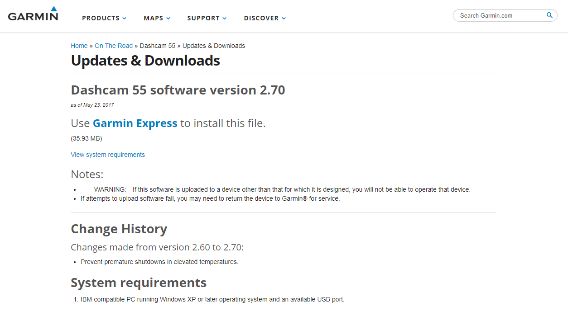Expand the Maps dropdown chevron
This screenshot has width=568, height=311.
(x=168, y=18)
